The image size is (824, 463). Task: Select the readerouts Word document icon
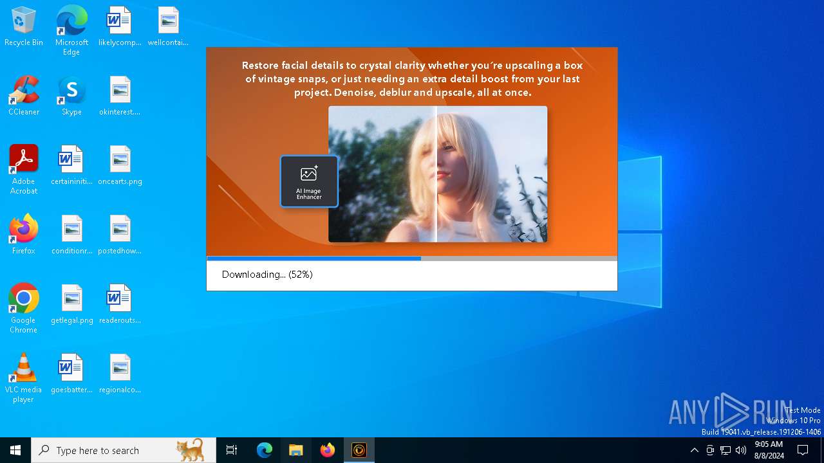pos(120,305)
